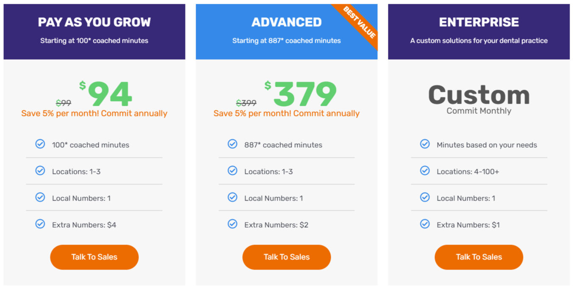Select the checkmark beside Extra Numbers: $4
Image resolution: width=573 pixels, height=289 pixels.
(x=40, y=224)
